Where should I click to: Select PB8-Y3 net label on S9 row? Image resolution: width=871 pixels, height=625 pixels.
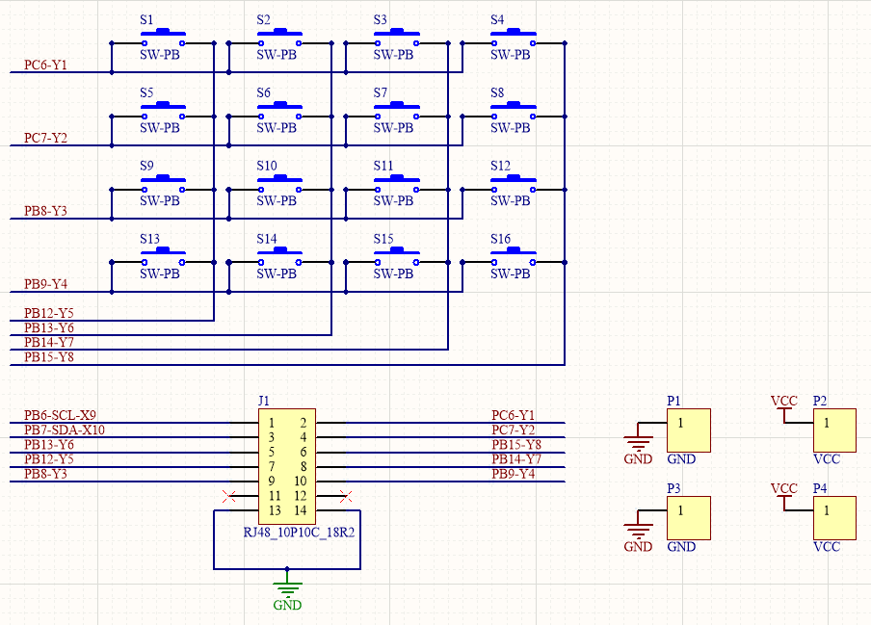pos(45,211)
